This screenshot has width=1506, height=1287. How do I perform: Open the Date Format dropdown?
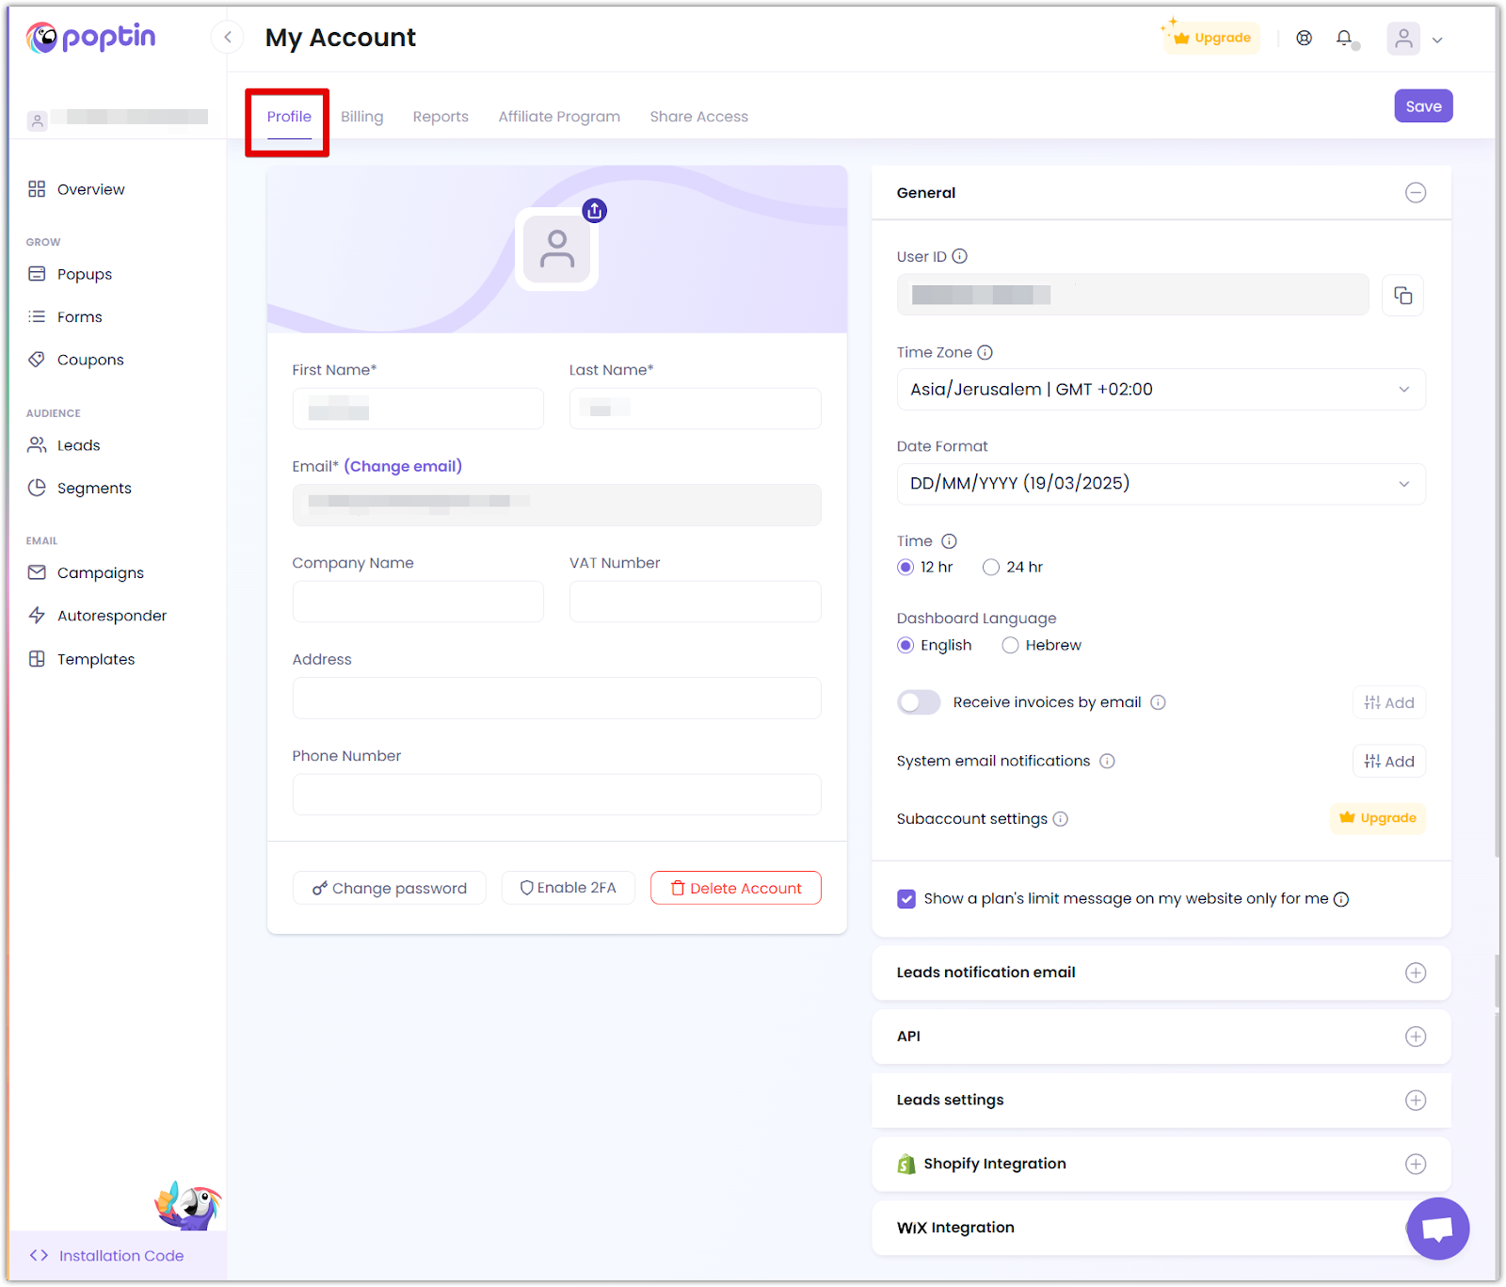(1160, 484)
